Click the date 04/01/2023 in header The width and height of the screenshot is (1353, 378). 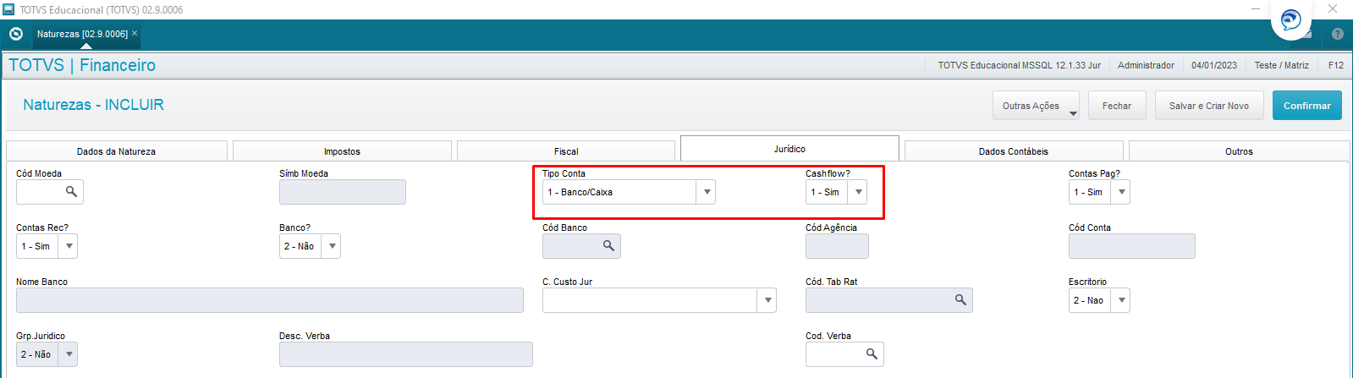tap(1214, 65)
